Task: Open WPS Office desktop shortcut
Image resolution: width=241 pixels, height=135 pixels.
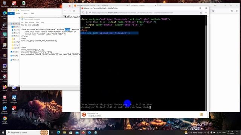Action: click(x=14, y=4)
